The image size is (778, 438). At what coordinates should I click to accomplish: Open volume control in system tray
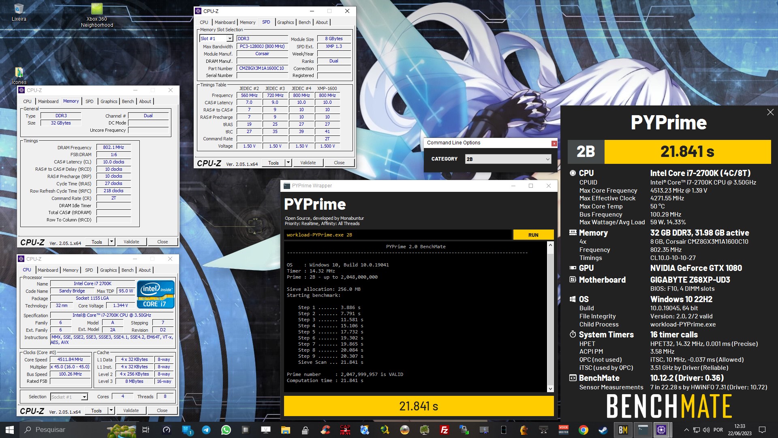(x=706, y=429)
